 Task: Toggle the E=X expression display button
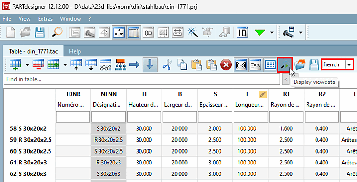click(x=255, y=65)
